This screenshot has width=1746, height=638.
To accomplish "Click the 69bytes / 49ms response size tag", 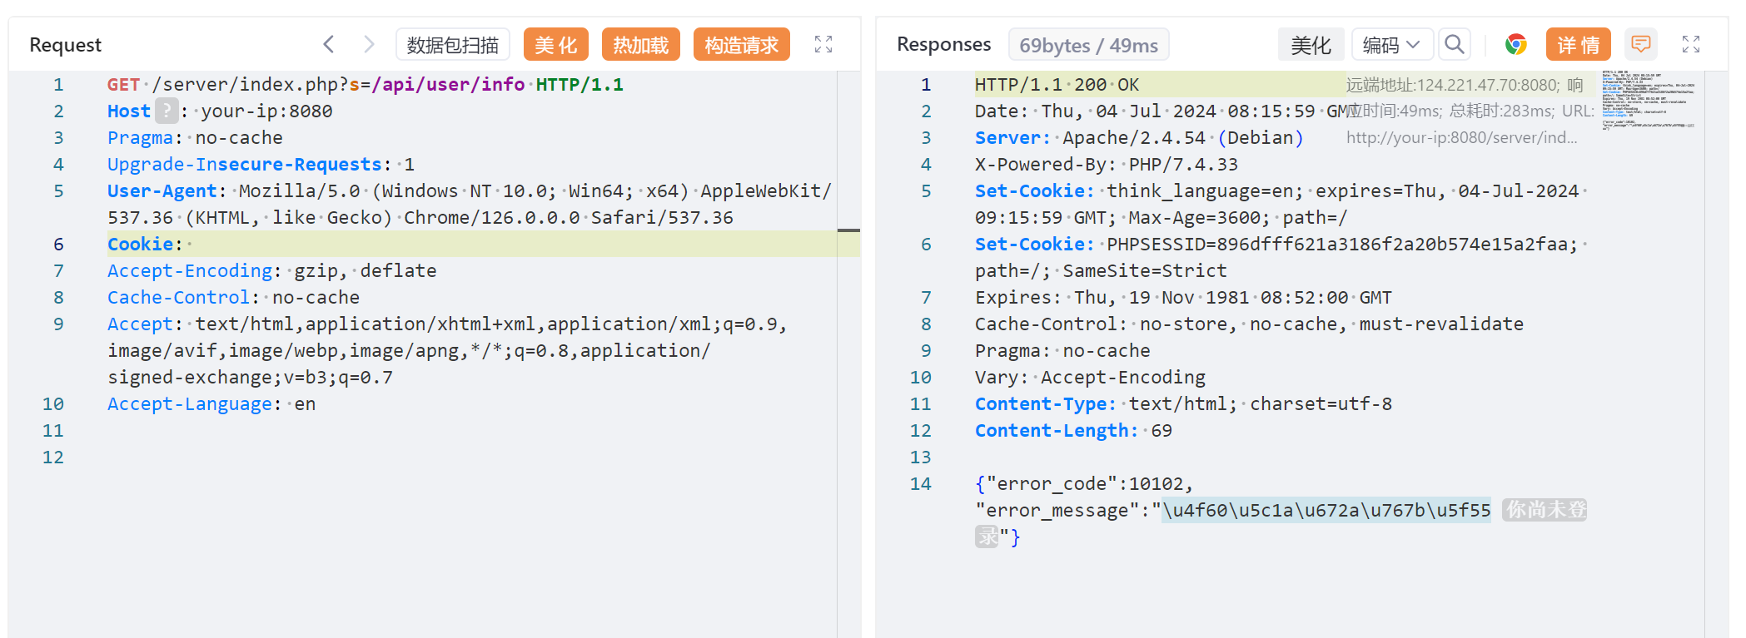I will (1088, 45).
